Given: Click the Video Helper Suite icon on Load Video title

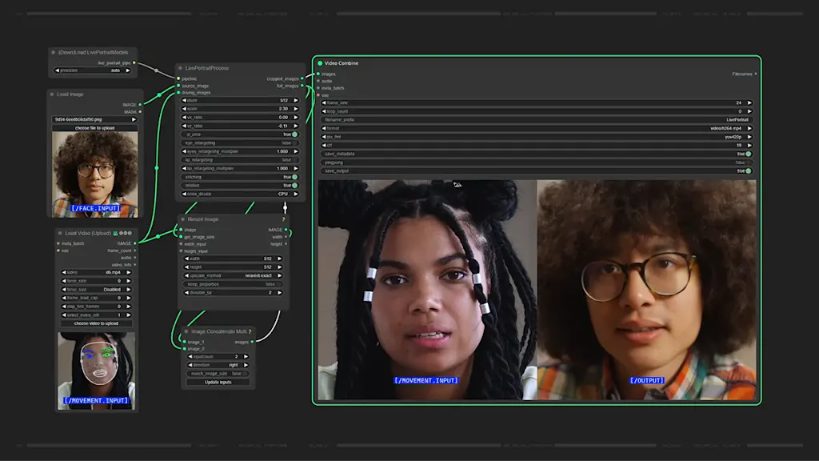Looking at the screenshot, I should coord(115,233).
